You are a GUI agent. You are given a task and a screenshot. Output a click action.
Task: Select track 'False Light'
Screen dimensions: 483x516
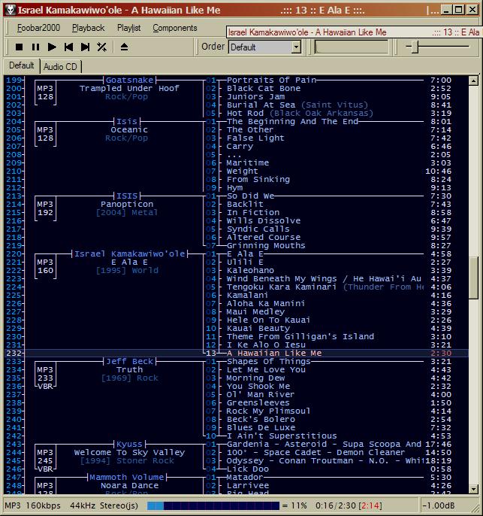tap(255, 138)
